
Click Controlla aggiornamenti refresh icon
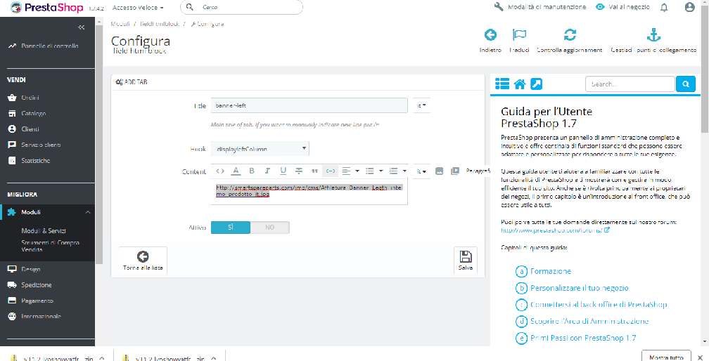(570, 34)
